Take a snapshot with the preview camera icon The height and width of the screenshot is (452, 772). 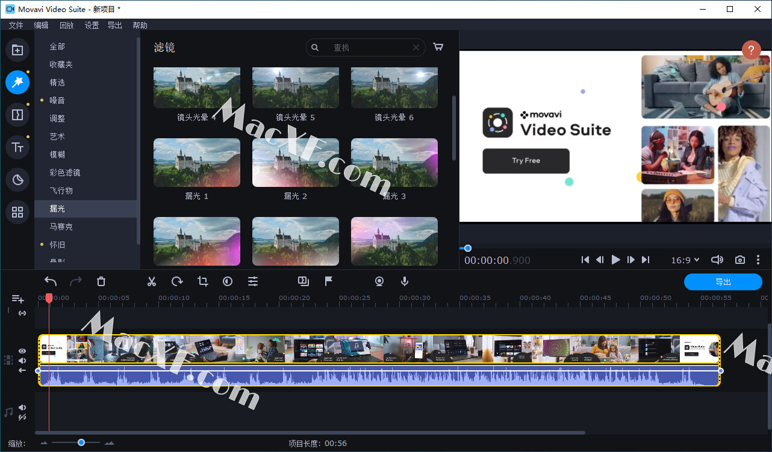tap(739, 260)
